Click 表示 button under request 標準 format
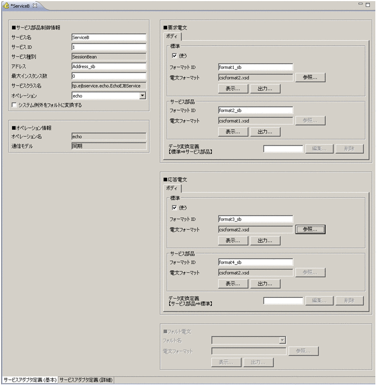Viewport: 377px width, 386px height. click(x=233, y=89)
